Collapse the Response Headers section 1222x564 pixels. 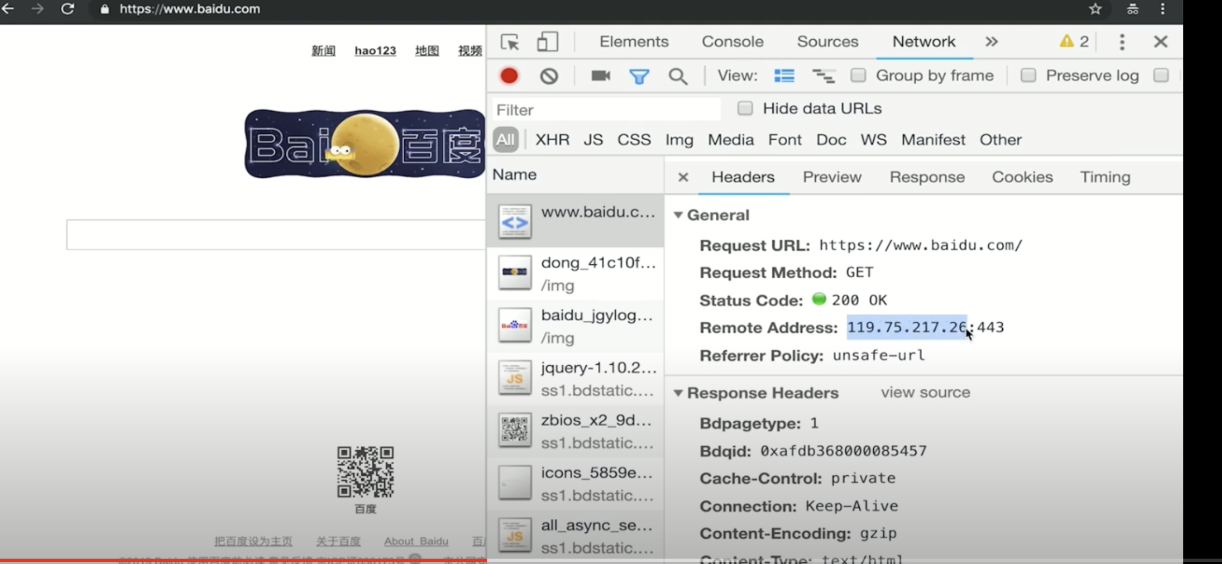coord(678,393)
